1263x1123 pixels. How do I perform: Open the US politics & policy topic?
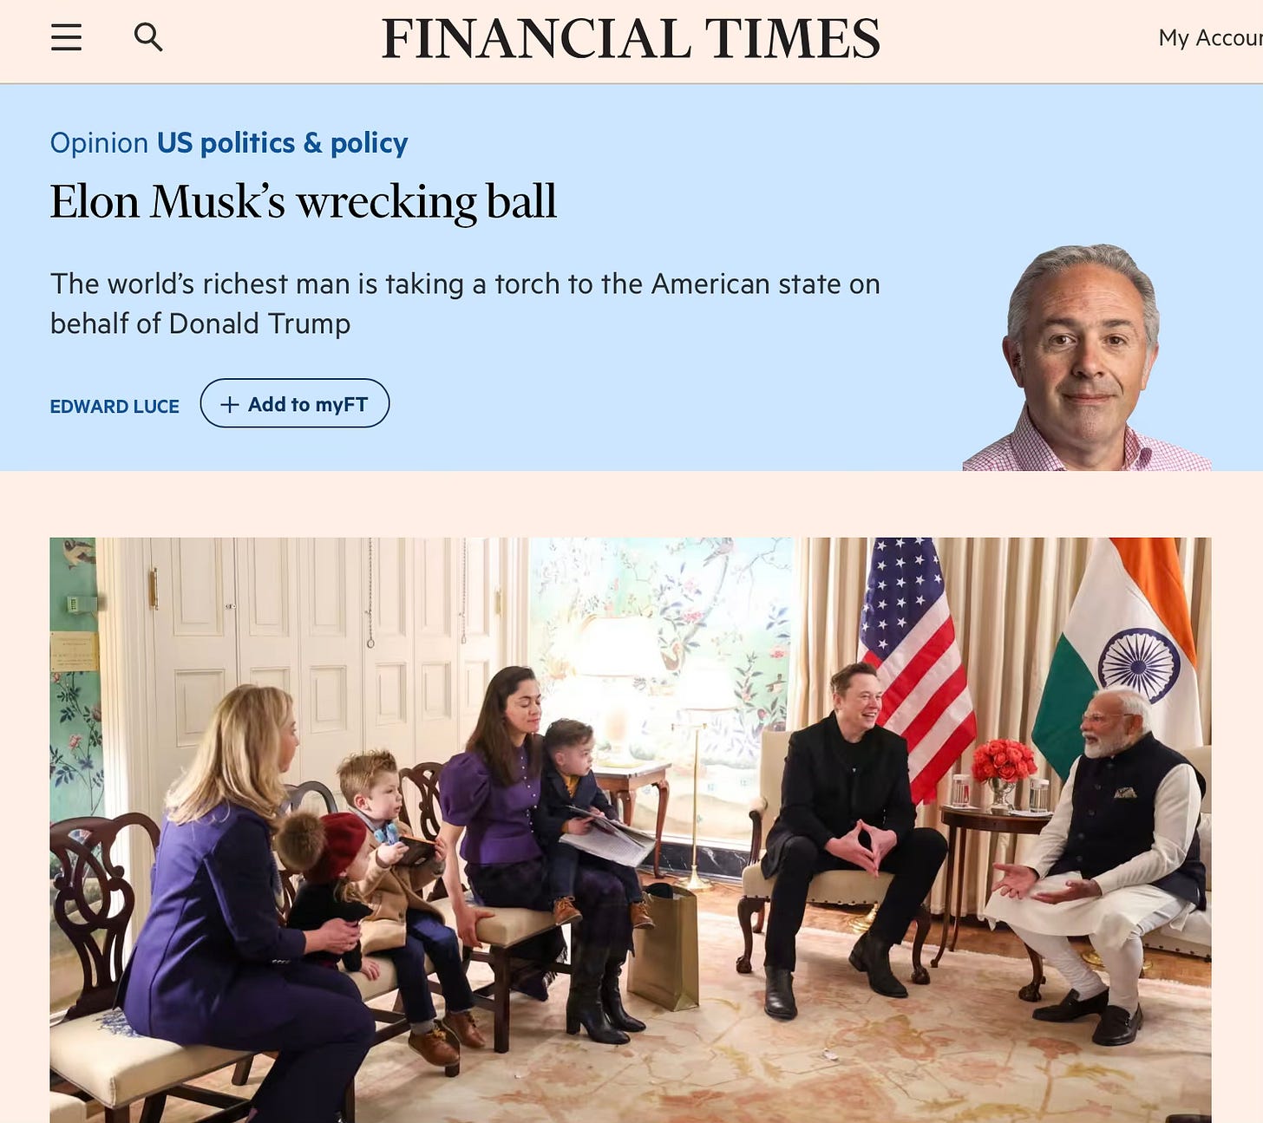pos(282,142)
